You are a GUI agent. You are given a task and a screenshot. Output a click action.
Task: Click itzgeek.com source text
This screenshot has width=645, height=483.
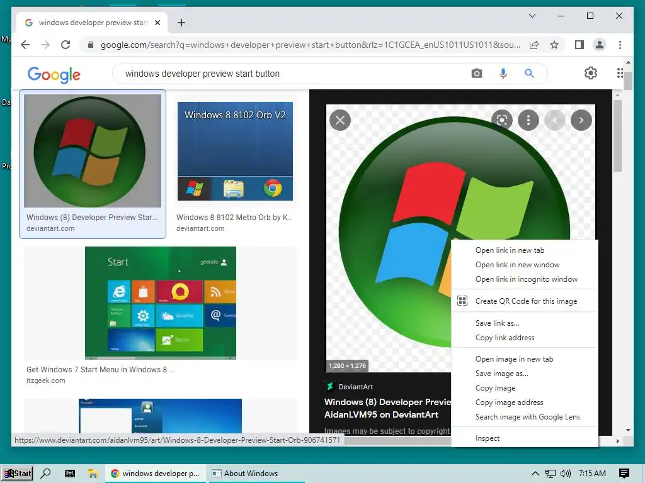coord(45,380)
